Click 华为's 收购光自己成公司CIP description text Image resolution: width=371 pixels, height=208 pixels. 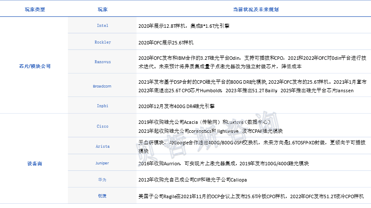193,180
